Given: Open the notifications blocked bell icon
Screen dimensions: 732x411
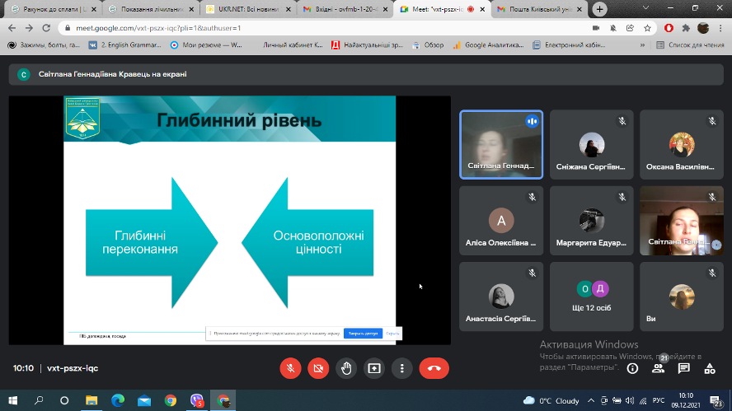Looking at the screenshot, I should [x=613, y=28].
